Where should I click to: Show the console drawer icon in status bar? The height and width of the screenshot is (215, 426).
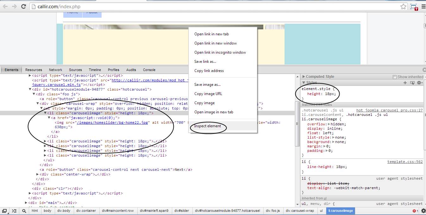14,211
